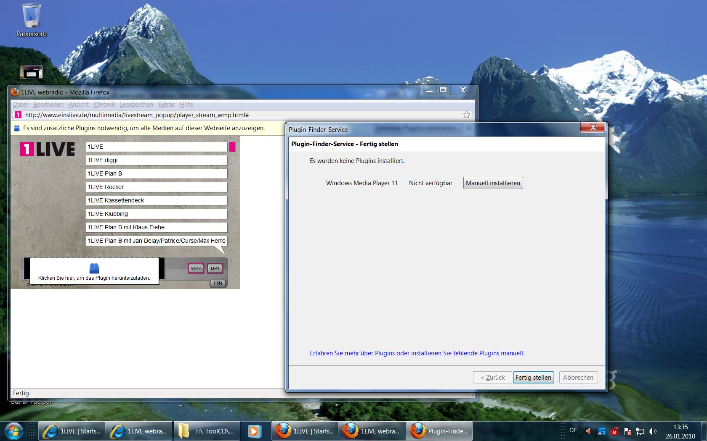The image size is (707, 441).
Task: Minimize the Firefox webradio window
Action: (x=429, y=90)
